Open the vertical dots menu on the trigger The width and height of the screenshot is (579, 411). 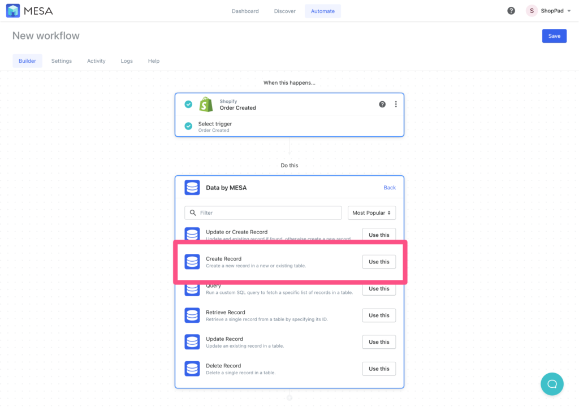coord(396,104)
